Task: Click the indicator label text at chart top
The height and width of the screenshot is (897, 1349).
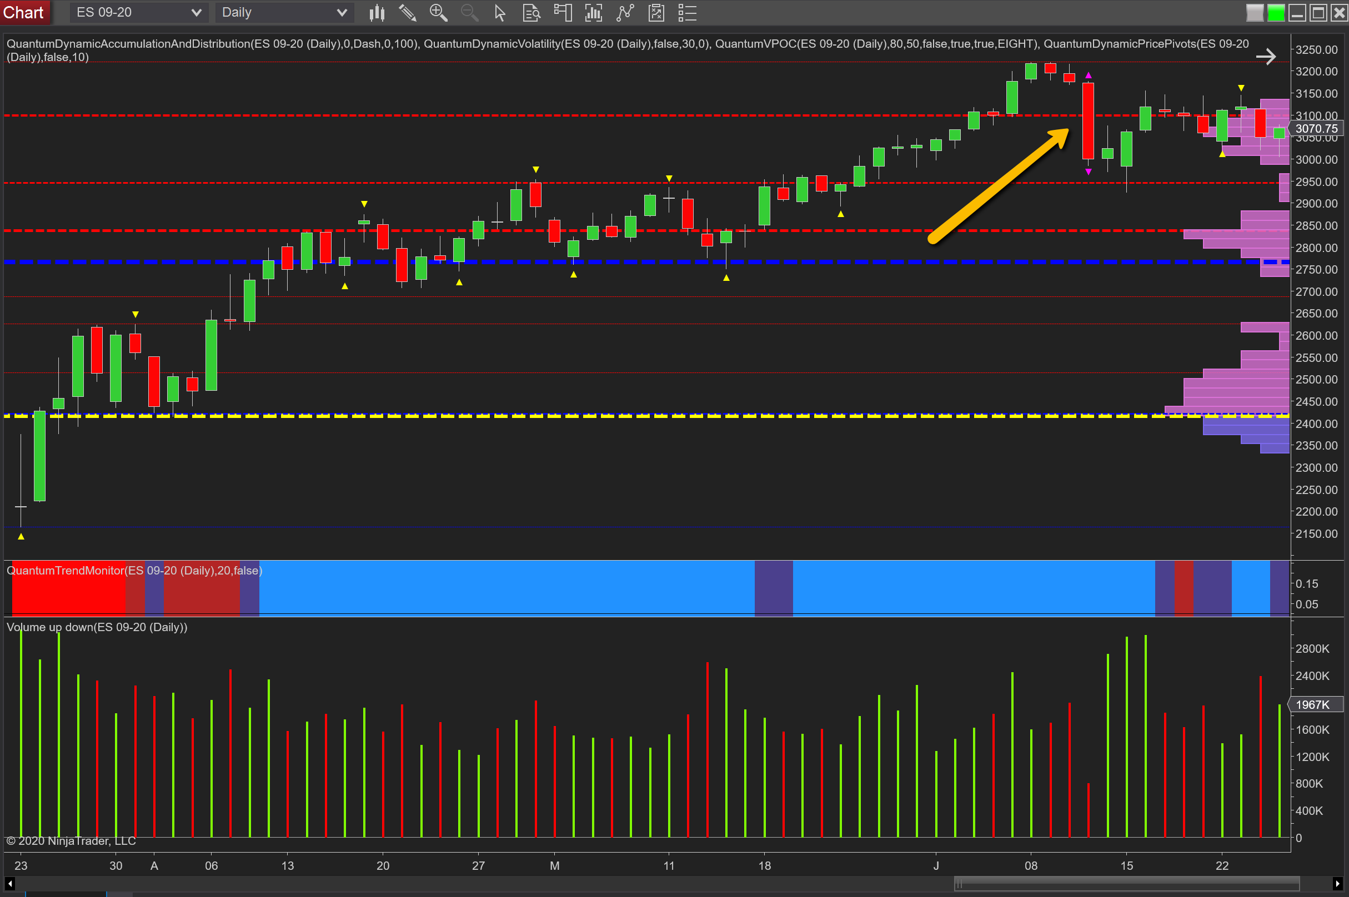Action: 627,50
